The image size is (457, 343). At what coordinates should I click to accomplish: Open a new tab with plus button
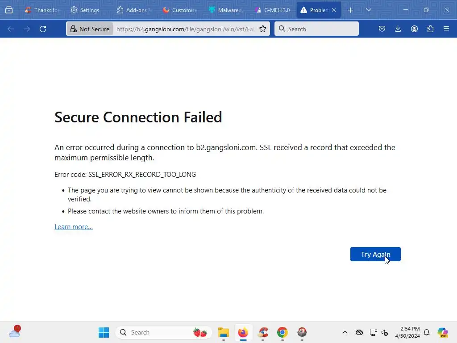tap(351, 10)
